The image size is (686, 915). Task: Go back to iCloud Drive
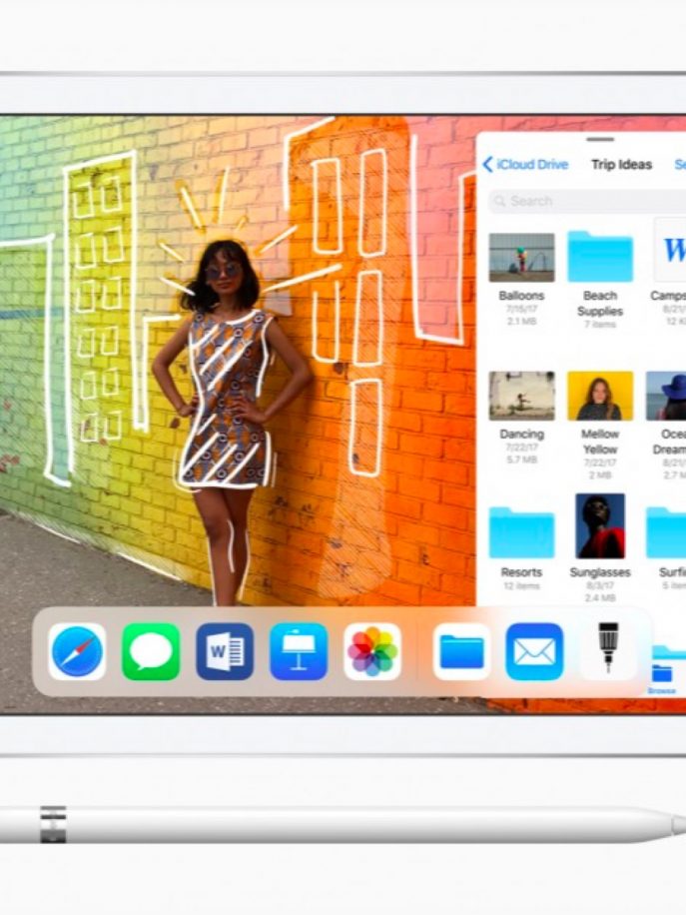point(525,165)
